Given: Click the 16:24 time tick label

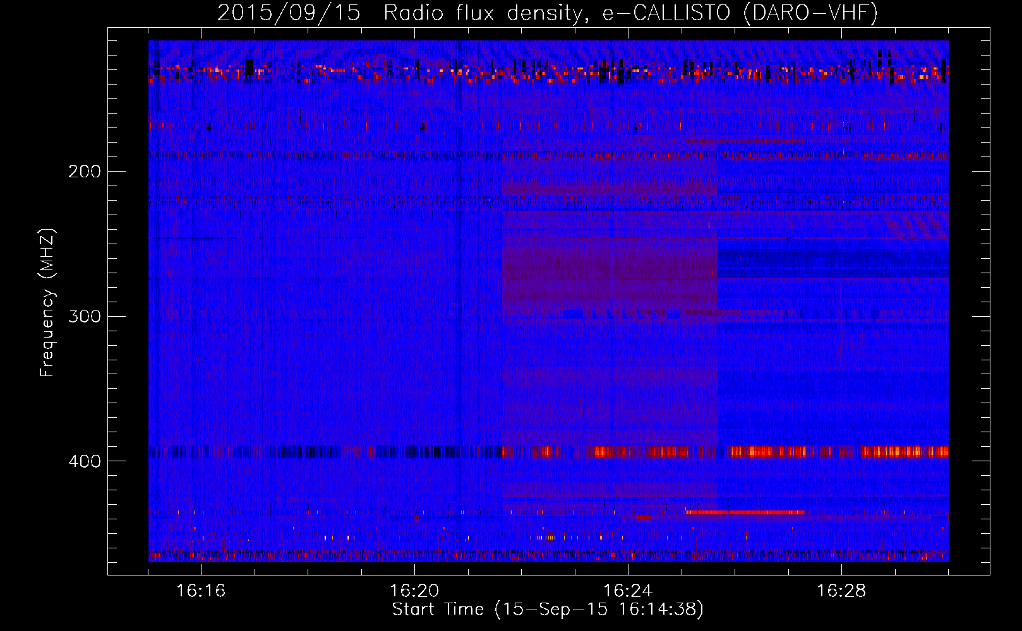Looking at the screenshot, I should pos(628,591).
